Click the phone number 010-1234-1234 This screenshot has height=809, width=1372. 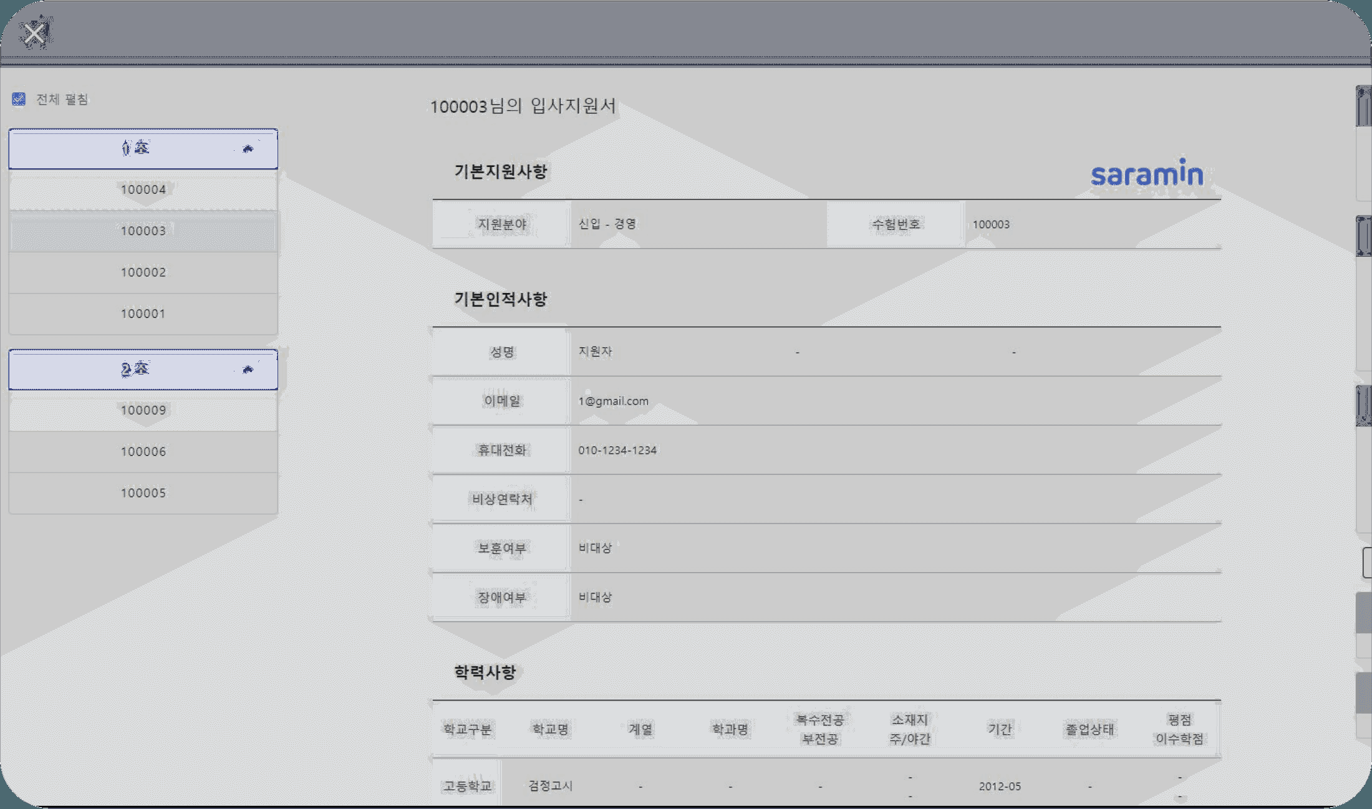617,450
